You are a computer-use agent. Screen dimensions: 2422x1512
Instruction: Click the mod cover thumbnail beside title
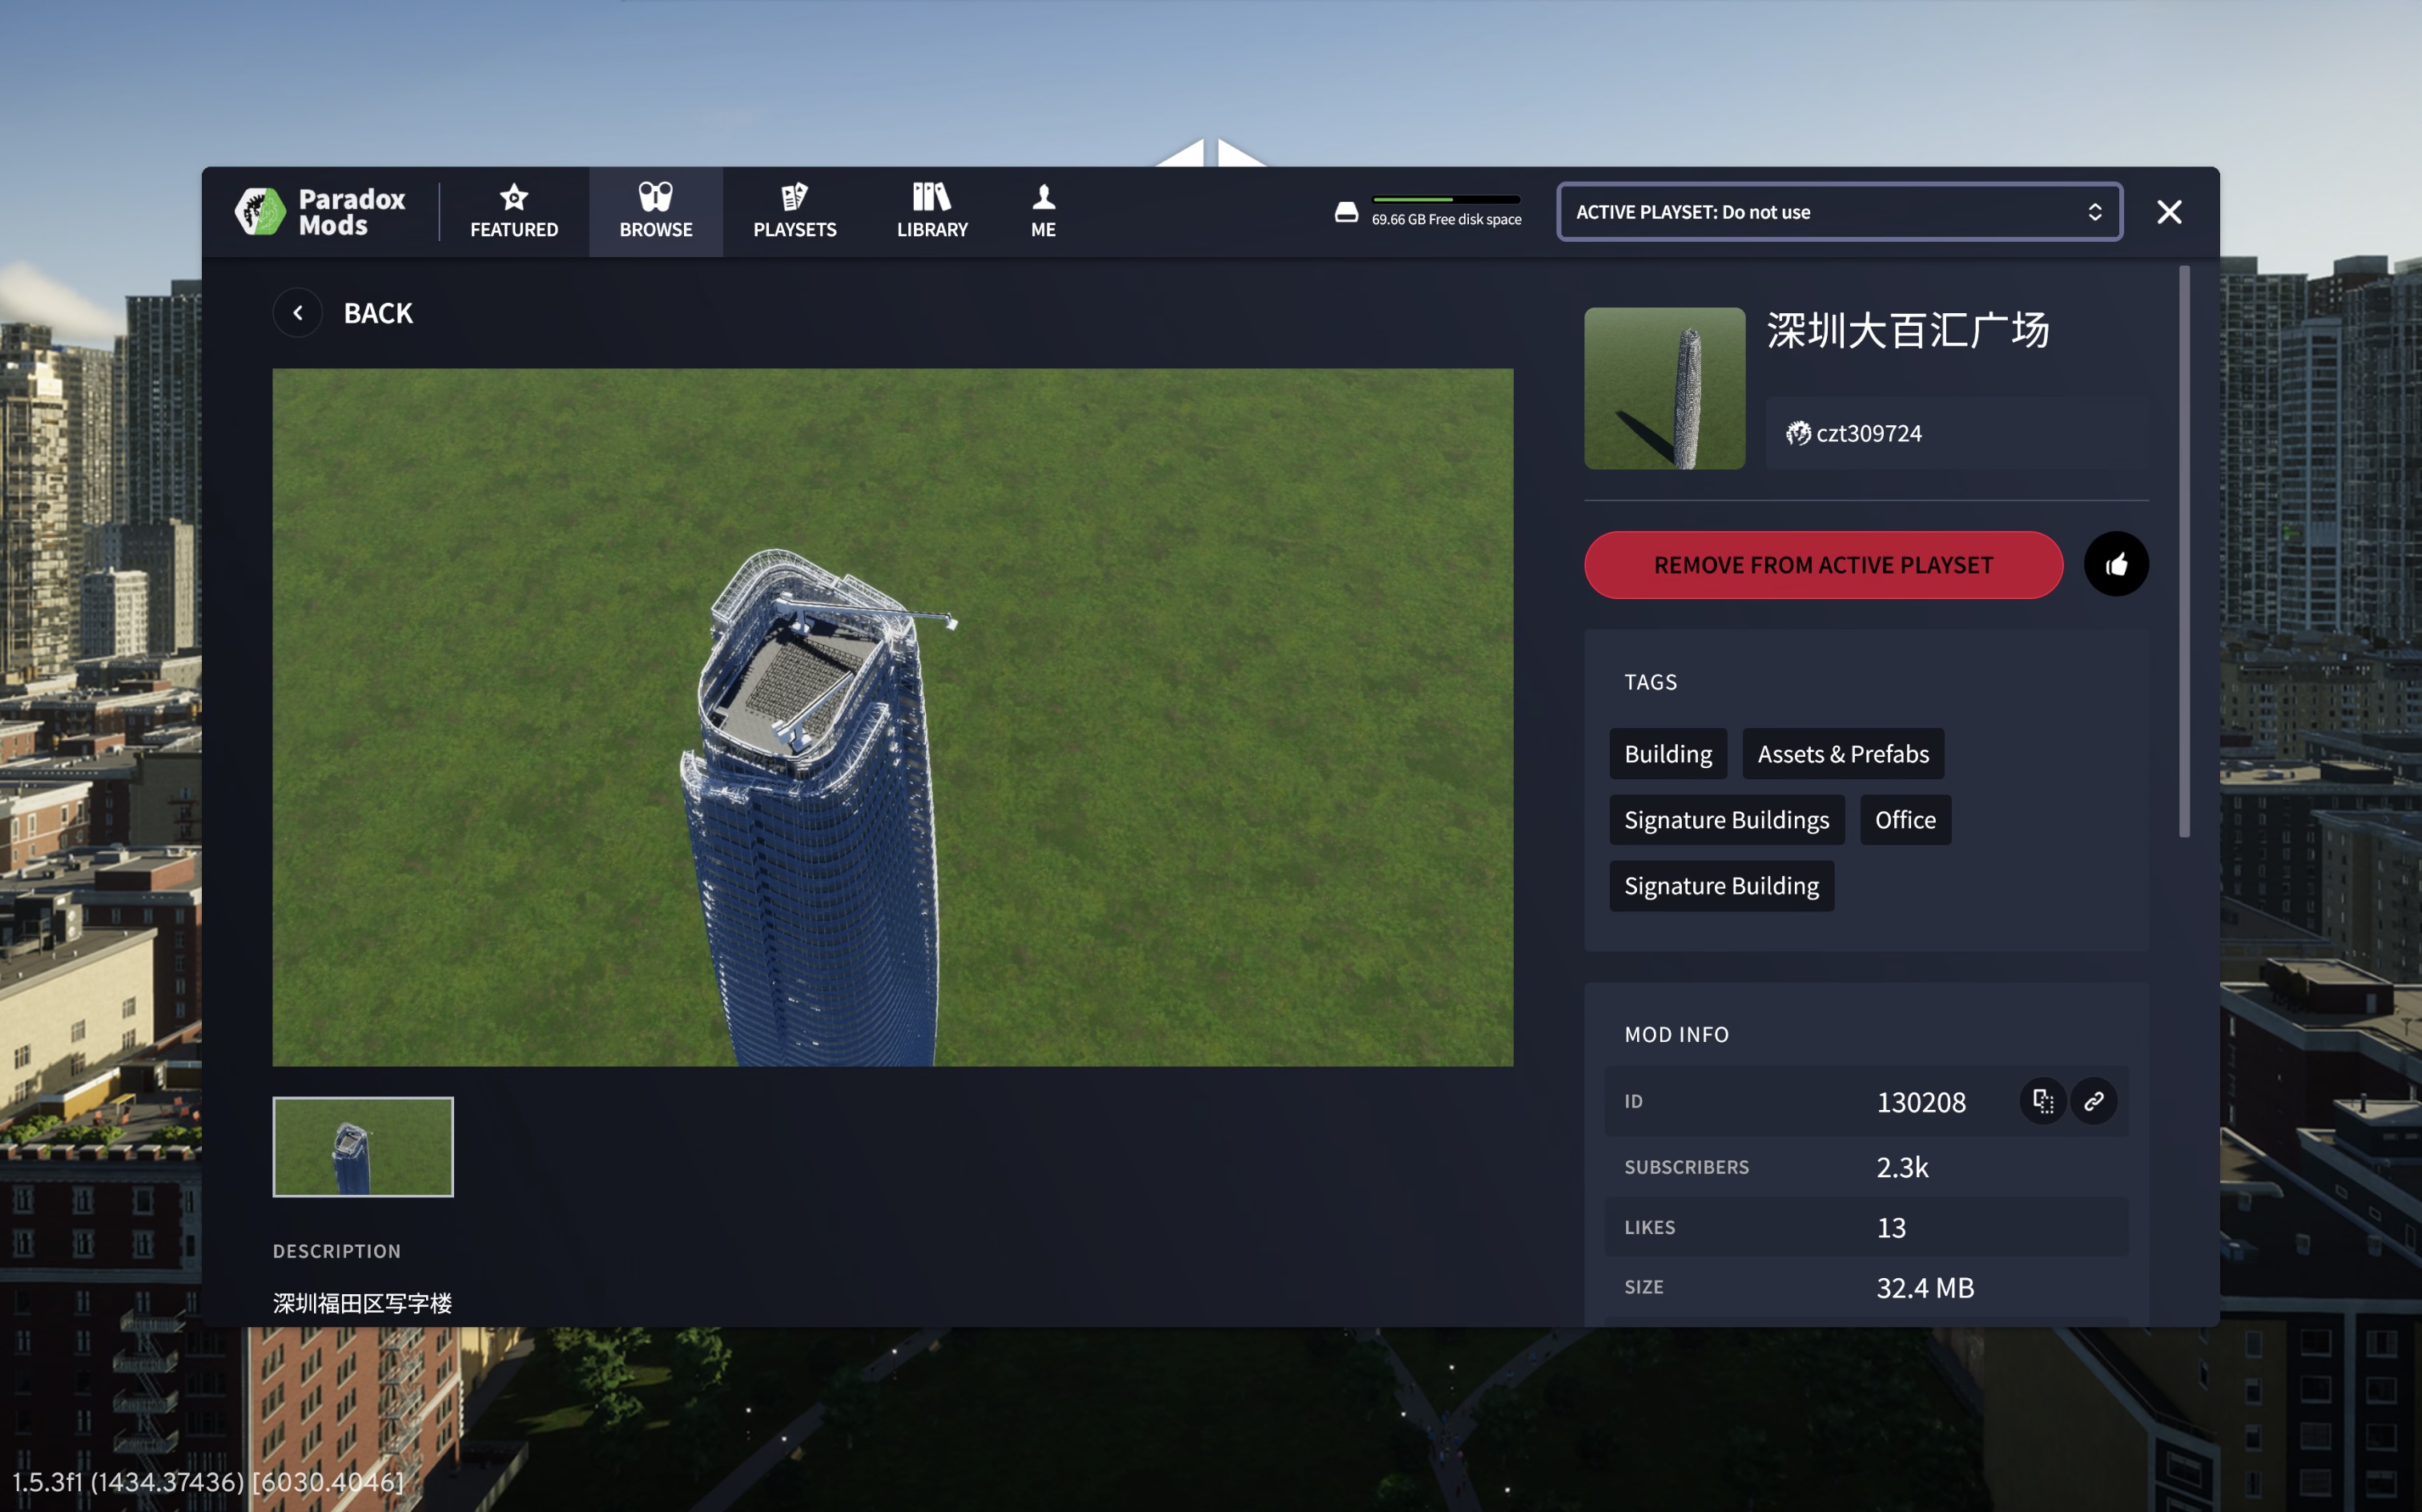(1664, 388)
